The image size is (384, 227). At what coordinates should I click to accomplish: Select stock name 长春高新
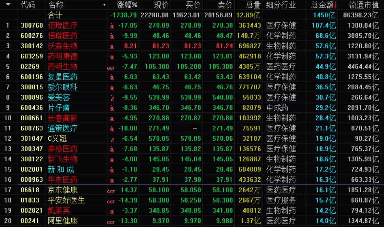coord(63,118)
